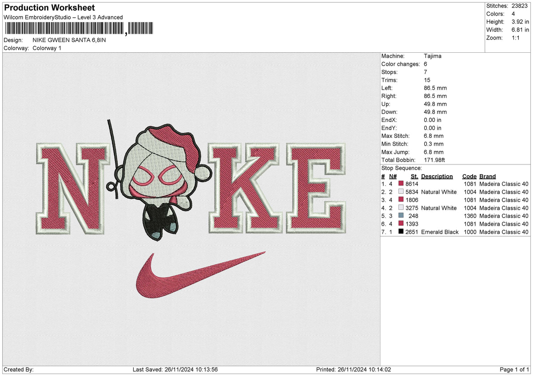Select the gray-blue swatch beside 248 stitches
The image size is (533, 376).
tap(401, 216)
